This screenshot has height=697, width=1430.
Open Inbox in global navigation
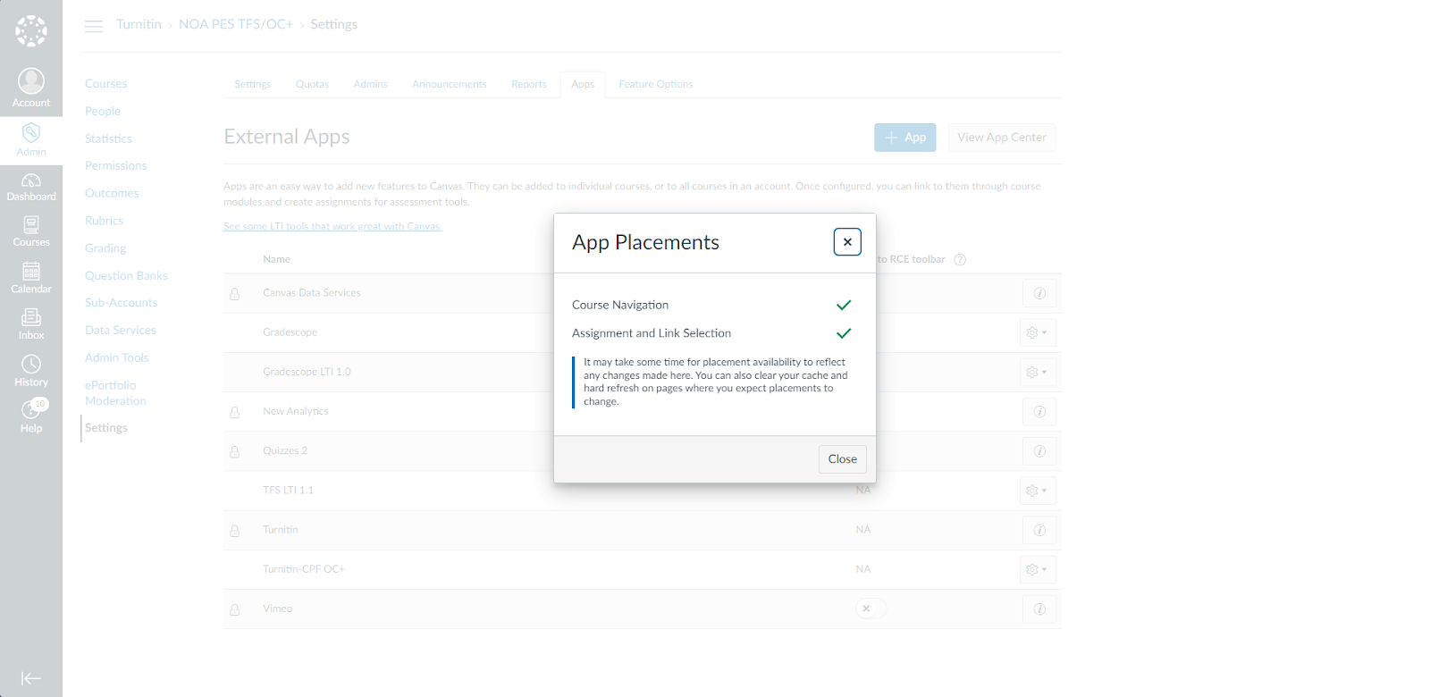pyautogui.click(x=31, y=324)
